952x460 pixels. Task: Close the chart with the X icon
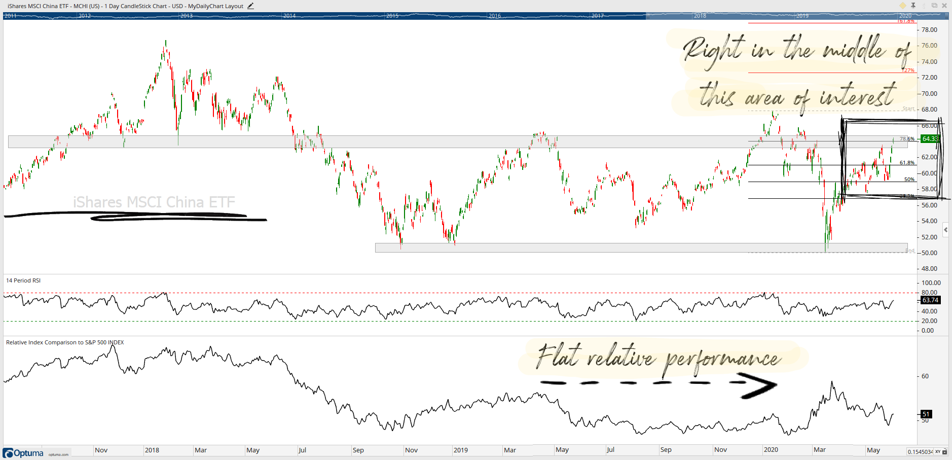point(944,6)
